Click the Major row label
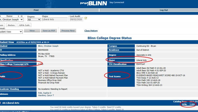The image size is (198, 112). 112,60
